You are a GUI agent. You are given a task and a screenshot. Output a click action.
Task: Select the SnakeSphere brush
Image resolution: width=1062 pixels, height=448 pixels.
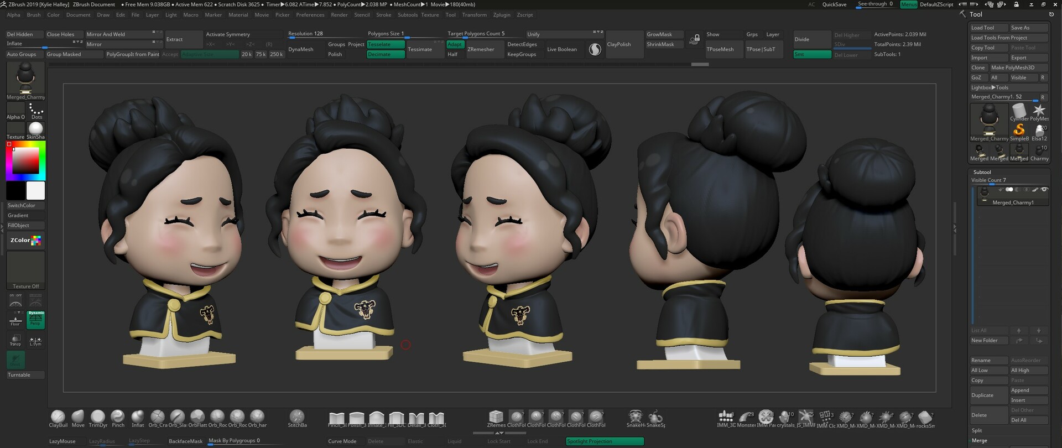point(655,419)
